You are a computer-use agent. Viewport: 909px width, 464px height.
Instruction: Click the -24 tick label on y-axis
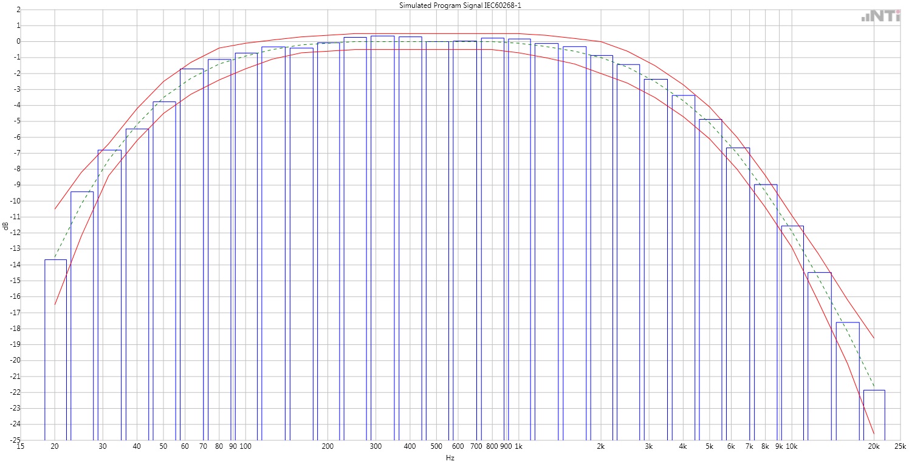13,424
